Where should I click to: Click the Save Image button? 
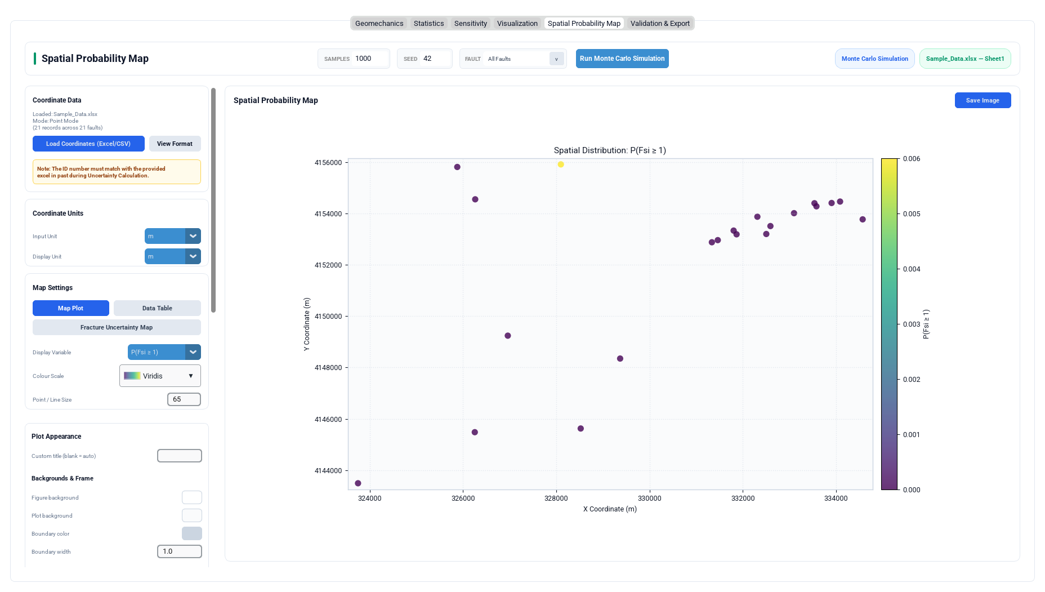coord(983,100)
